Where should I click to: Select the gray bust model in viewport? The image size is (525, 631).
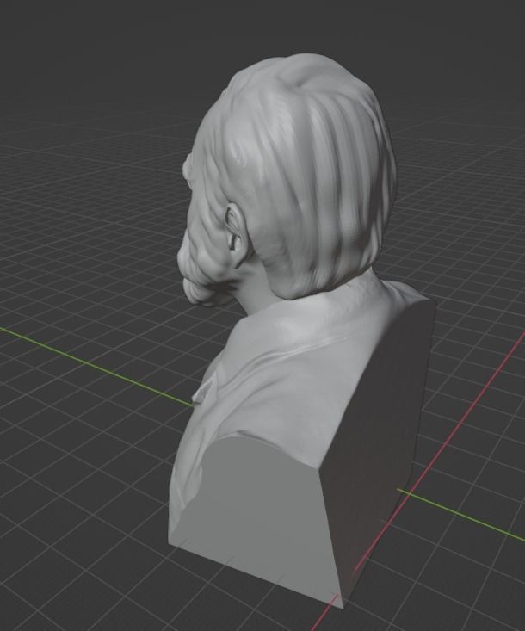pyautogui.click(x=302, y=330)
